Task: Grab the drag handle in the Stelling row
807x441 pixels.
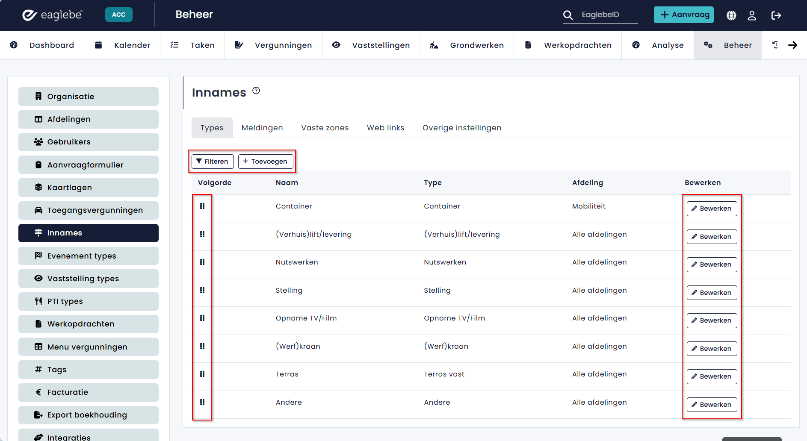Action: coord(202,290)
